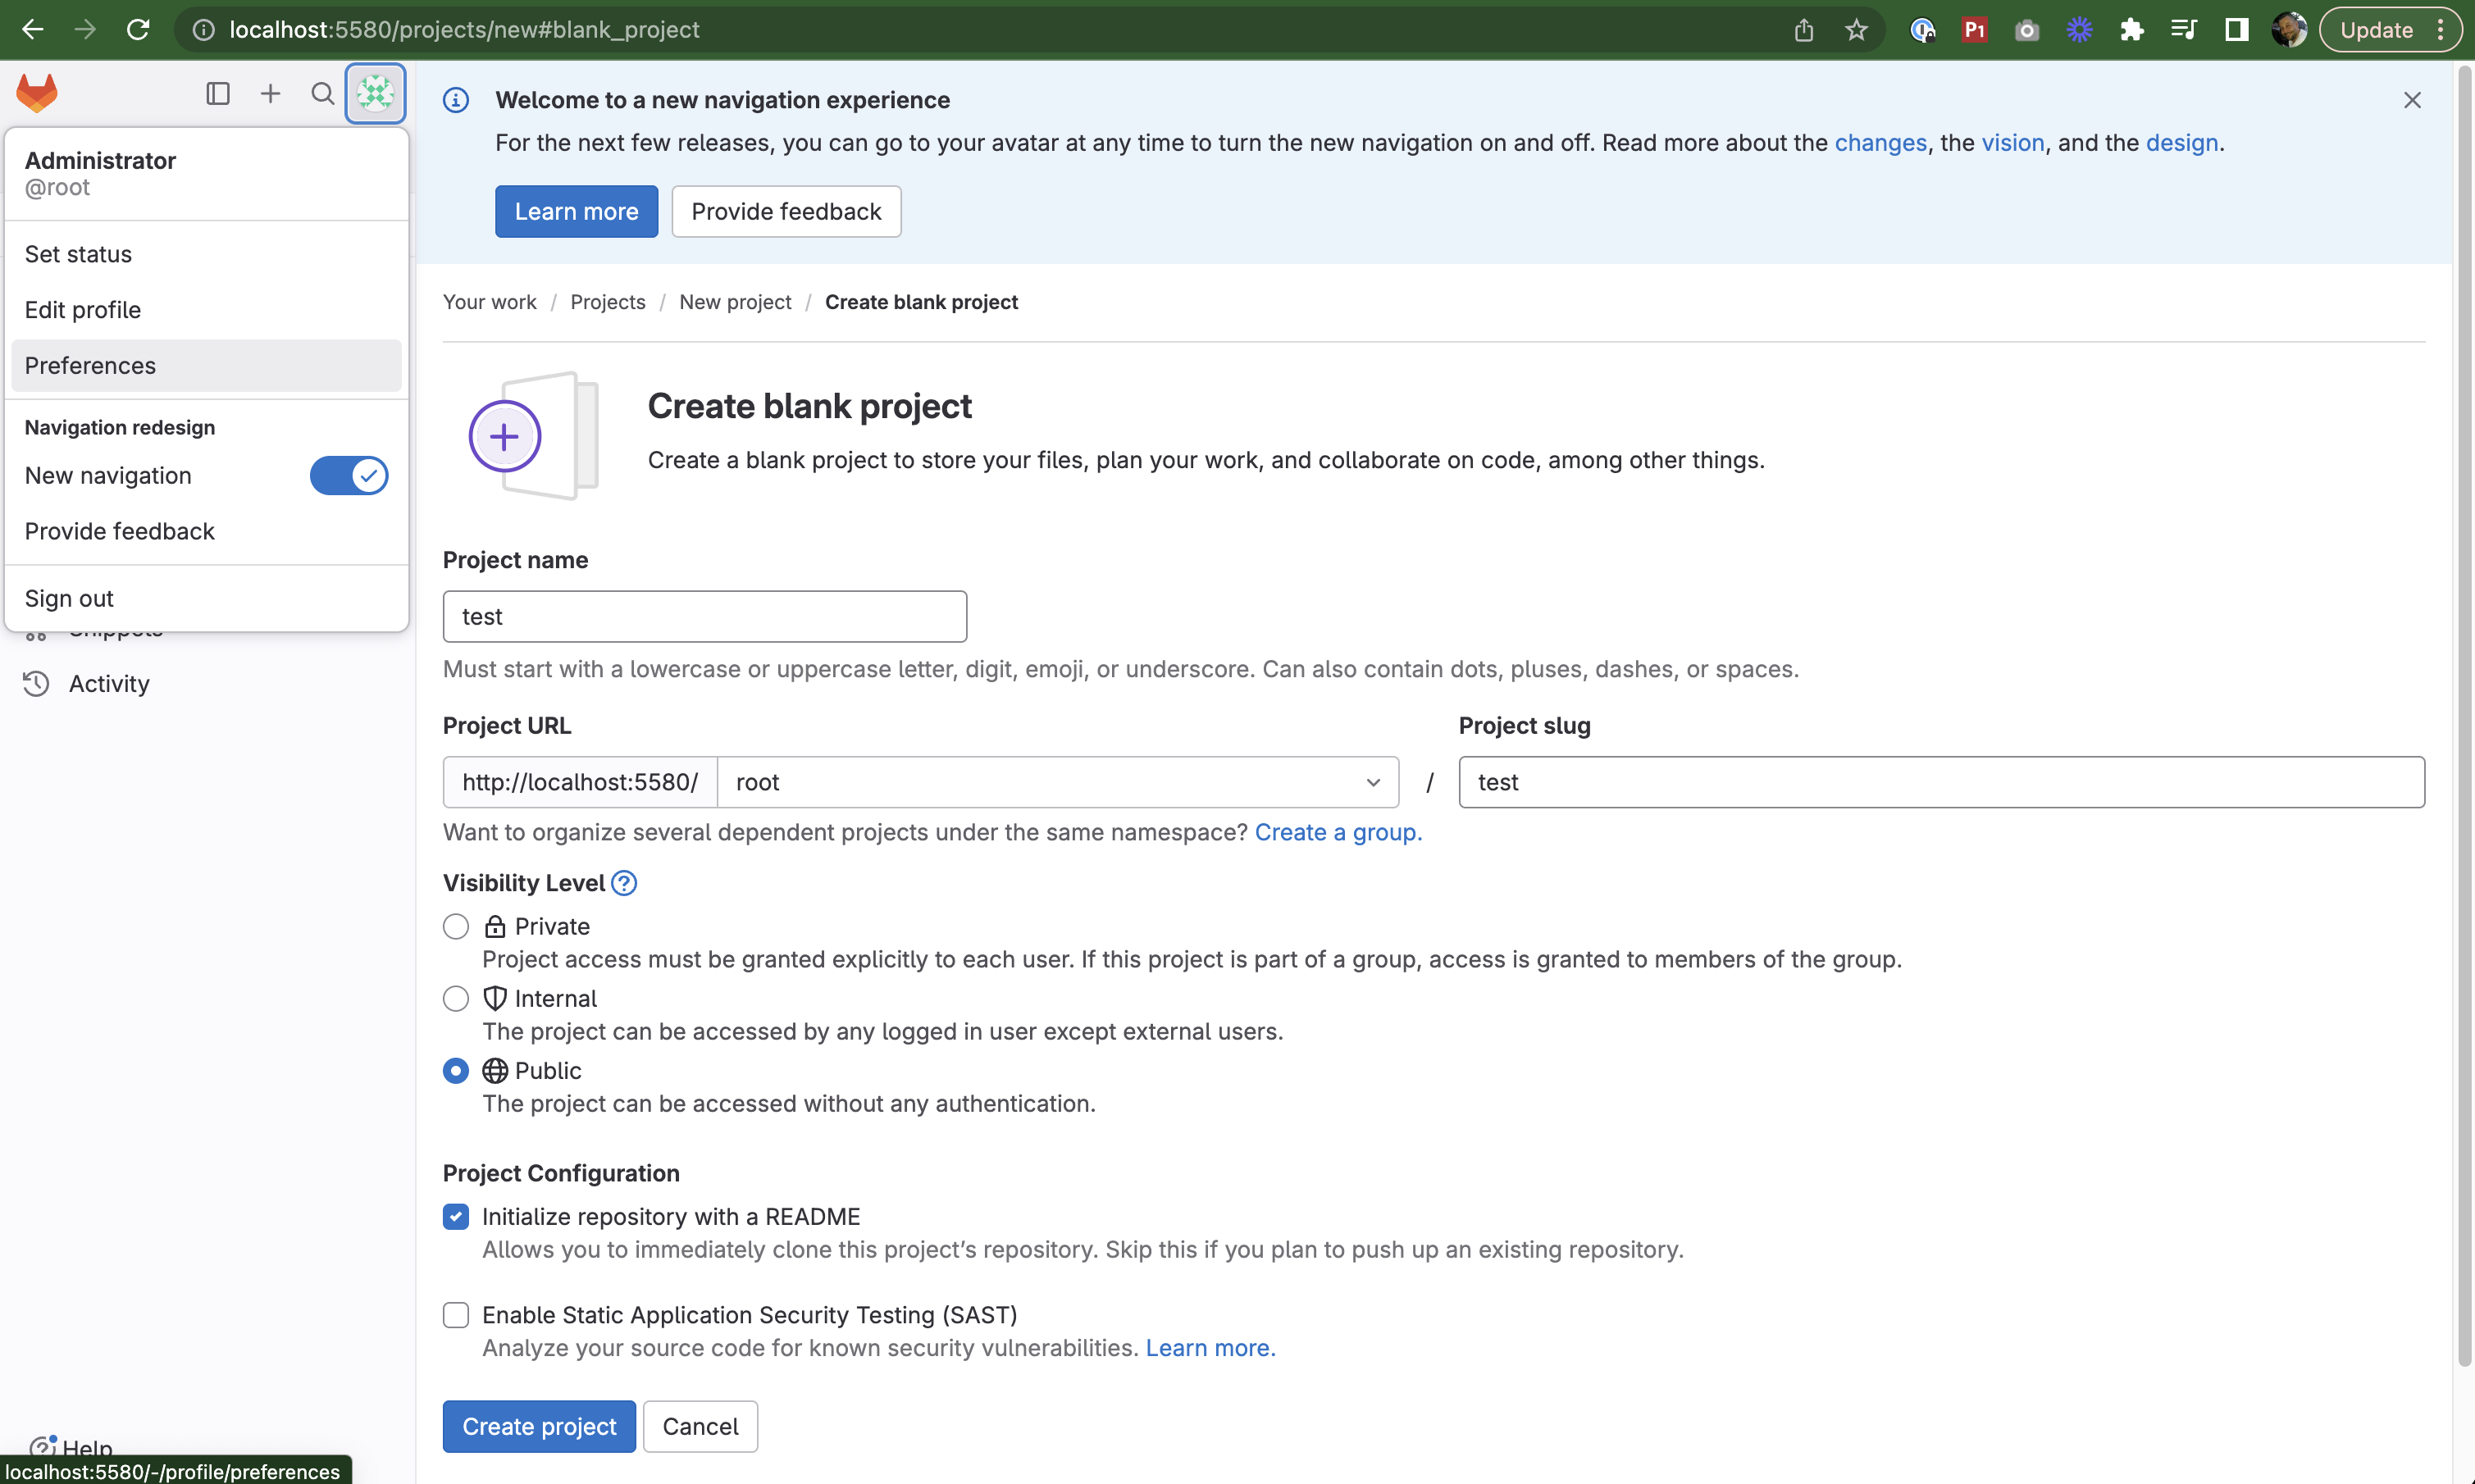Enable Initialize repository with README
This screenshot has height=1484, width=2475.
(x=454, y=1215)
